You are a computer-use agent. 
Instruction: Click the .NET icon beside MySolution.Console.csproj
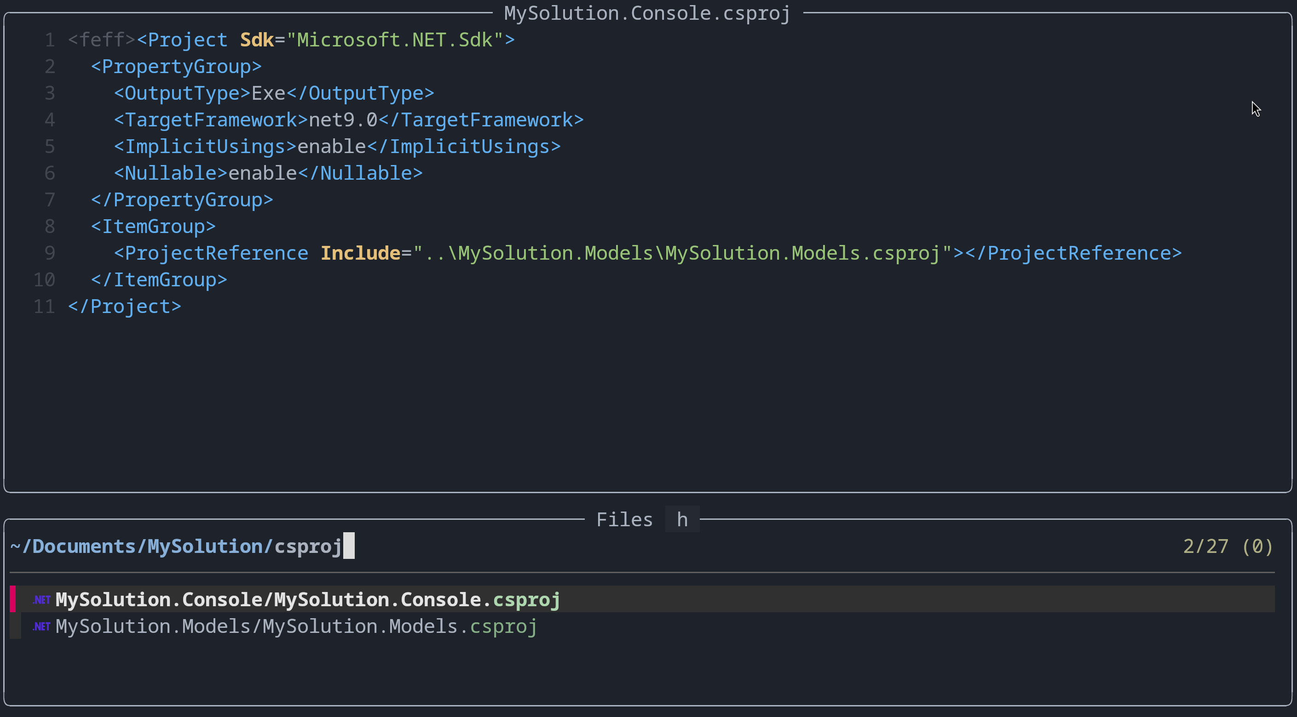[41, 599]
